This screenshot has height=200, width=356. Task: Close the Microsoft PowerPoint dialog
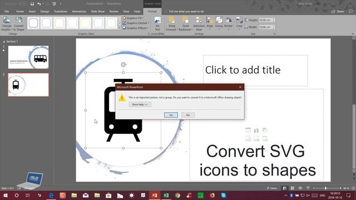pos(240,87)
